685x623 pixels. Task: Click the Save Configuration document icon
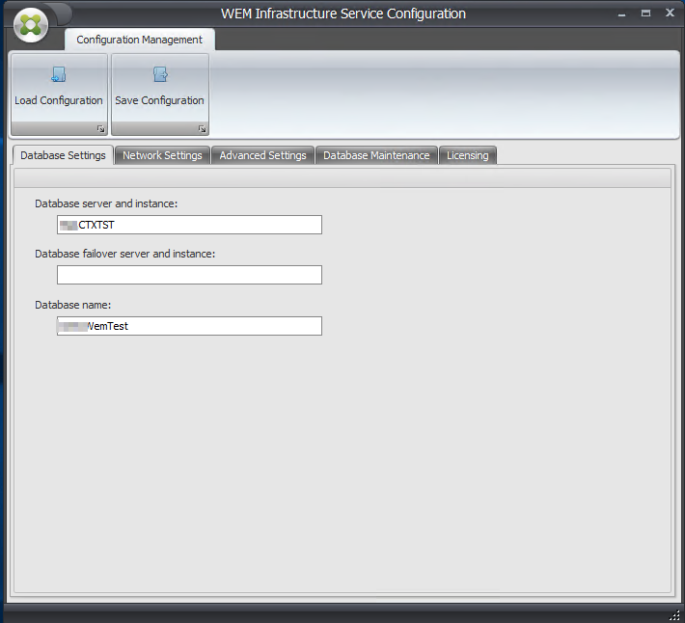click(160, 74)
